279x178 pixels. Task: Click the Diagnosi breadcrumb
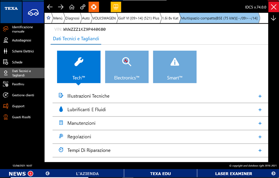[73, 18]
